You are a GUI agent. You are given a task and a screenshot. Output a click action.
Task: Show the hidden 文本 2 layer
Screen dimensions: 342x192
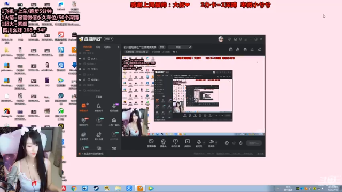coord(80,75)
